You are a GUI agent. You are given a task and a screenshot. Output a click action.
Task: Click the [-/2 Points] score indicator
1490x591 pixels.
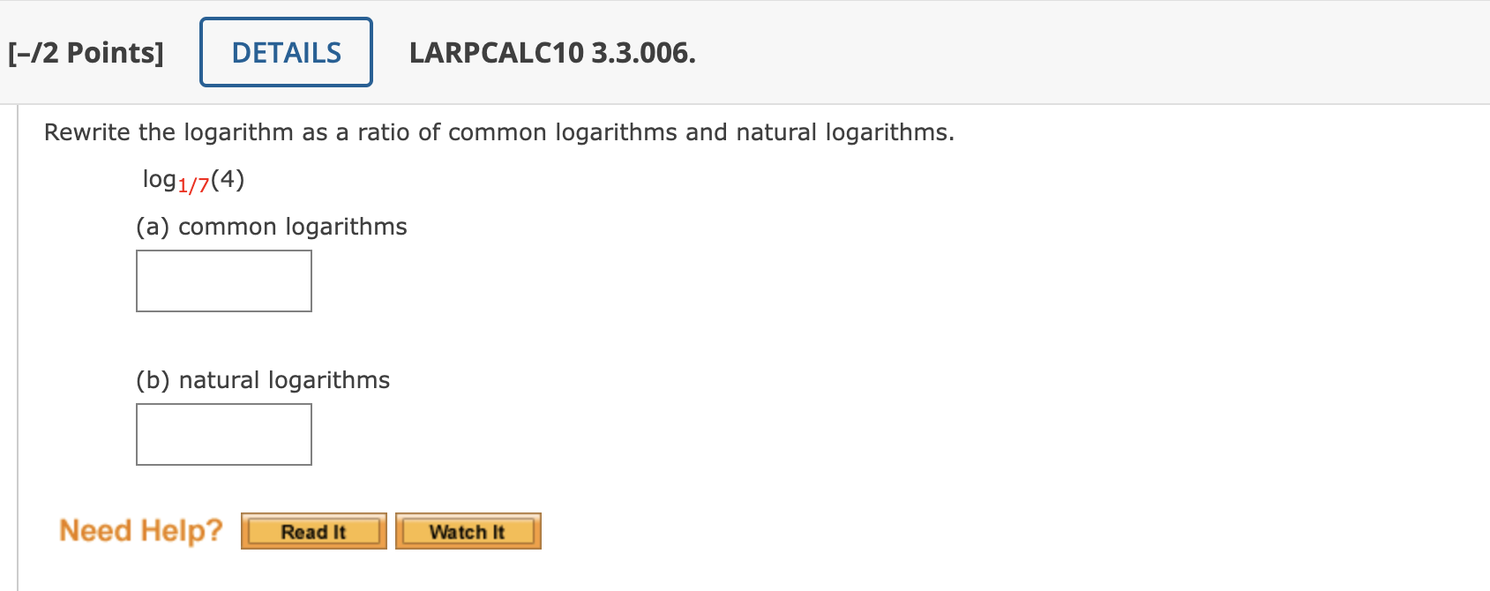(86, 51)
